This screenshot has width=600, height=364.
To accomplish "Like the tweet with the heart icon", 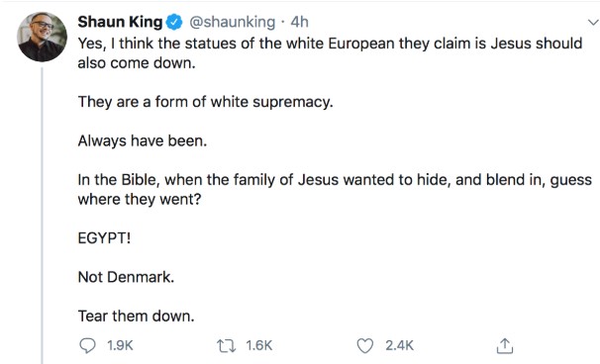I will 364,346.
